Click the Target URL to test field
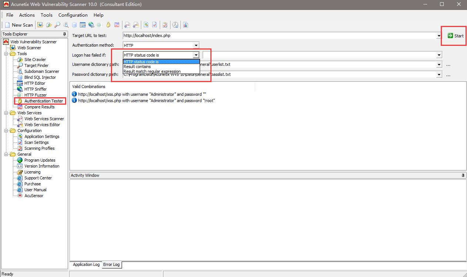The image size is (467, 277). point(279,36)
